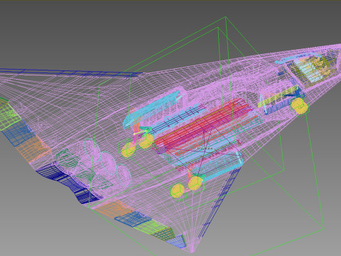
Task: Select the orange flap panel on left wing
Action: click(x=33, y=147)
